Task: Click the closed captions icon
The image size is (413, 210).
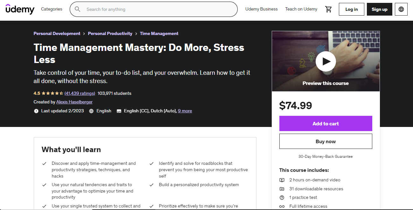Action: 119,111
